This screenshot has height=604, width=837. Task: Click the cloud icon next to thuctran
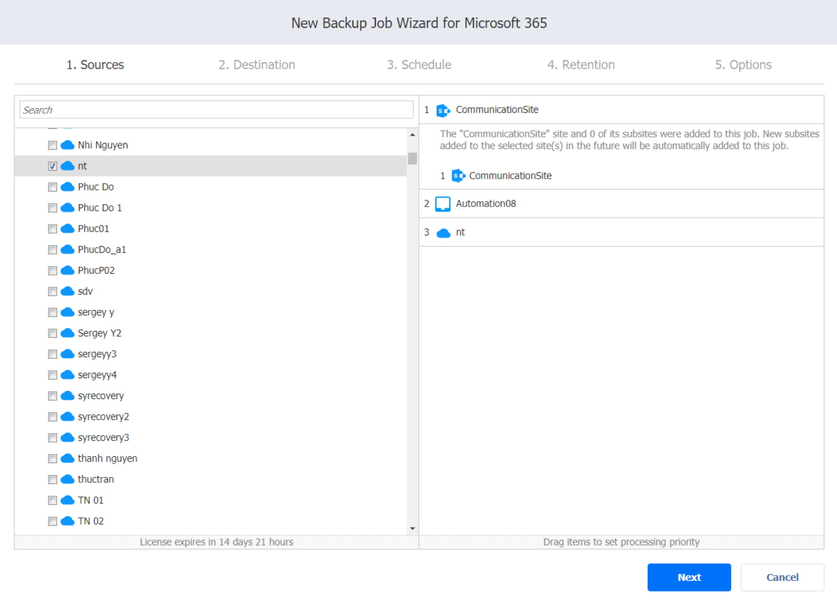coord(67,480)
